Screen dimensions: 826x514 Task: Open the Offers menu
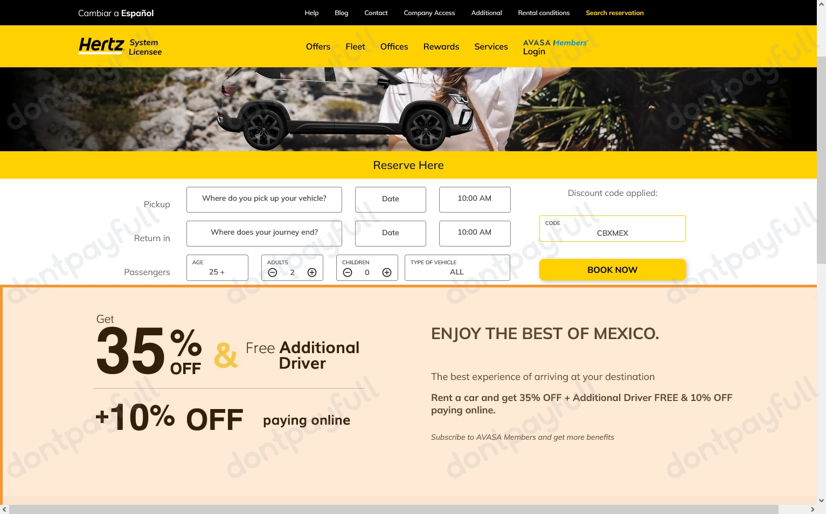pyautogui.click(x=318, y=47)
